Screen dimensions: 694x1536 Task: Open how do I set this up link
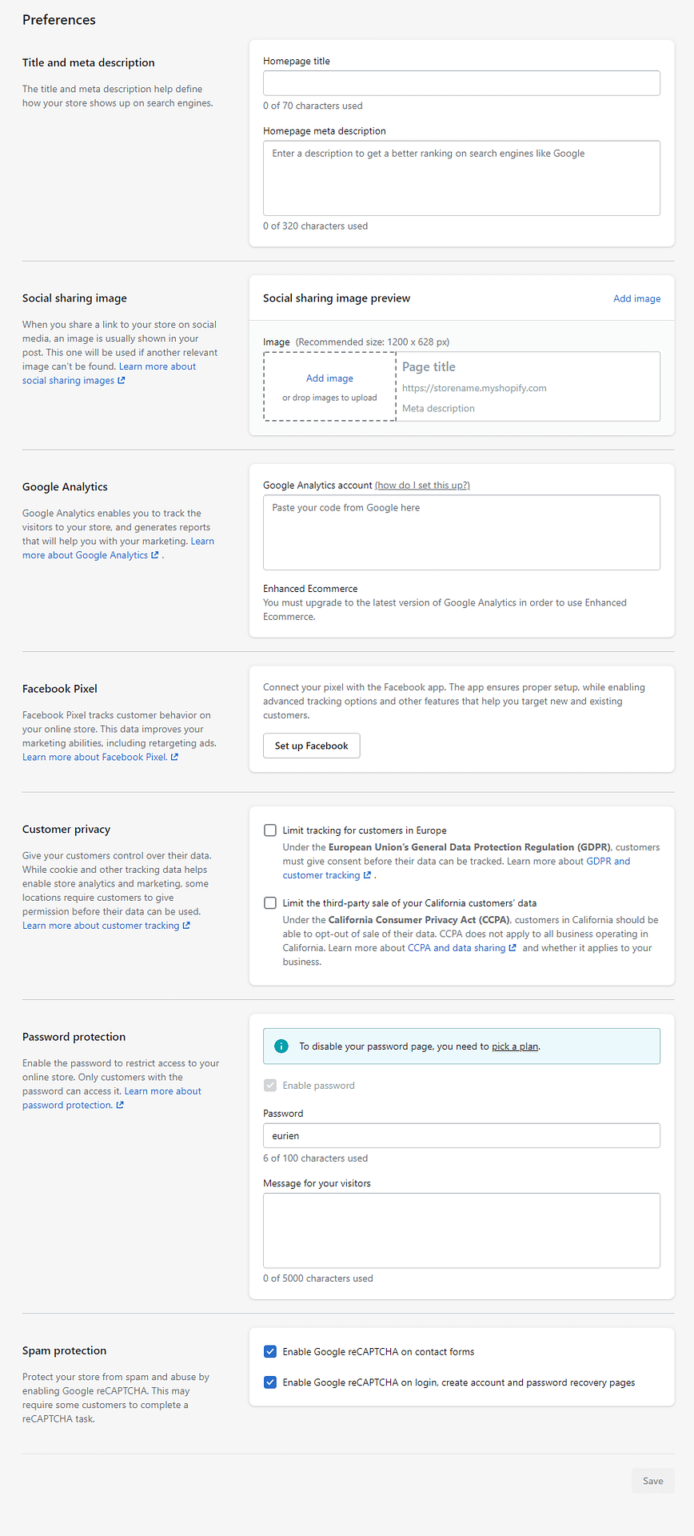click(x=422, y=486)
